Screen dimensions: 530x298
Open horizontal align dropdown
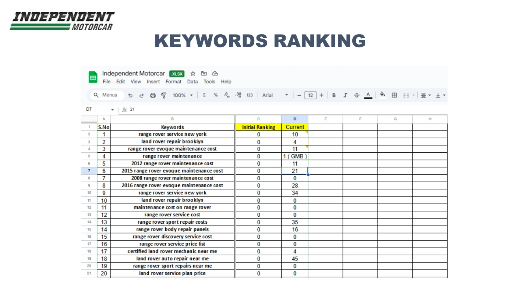[425, 95]
